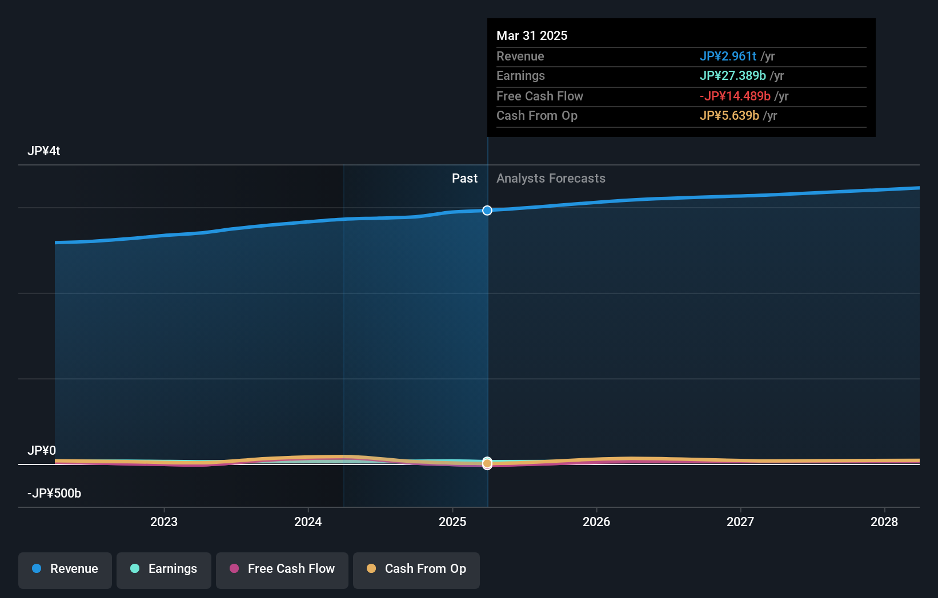Screen dimensions: 938x598
Task: Select the 2024 x-axis label
Action: [x=308, y=522]
